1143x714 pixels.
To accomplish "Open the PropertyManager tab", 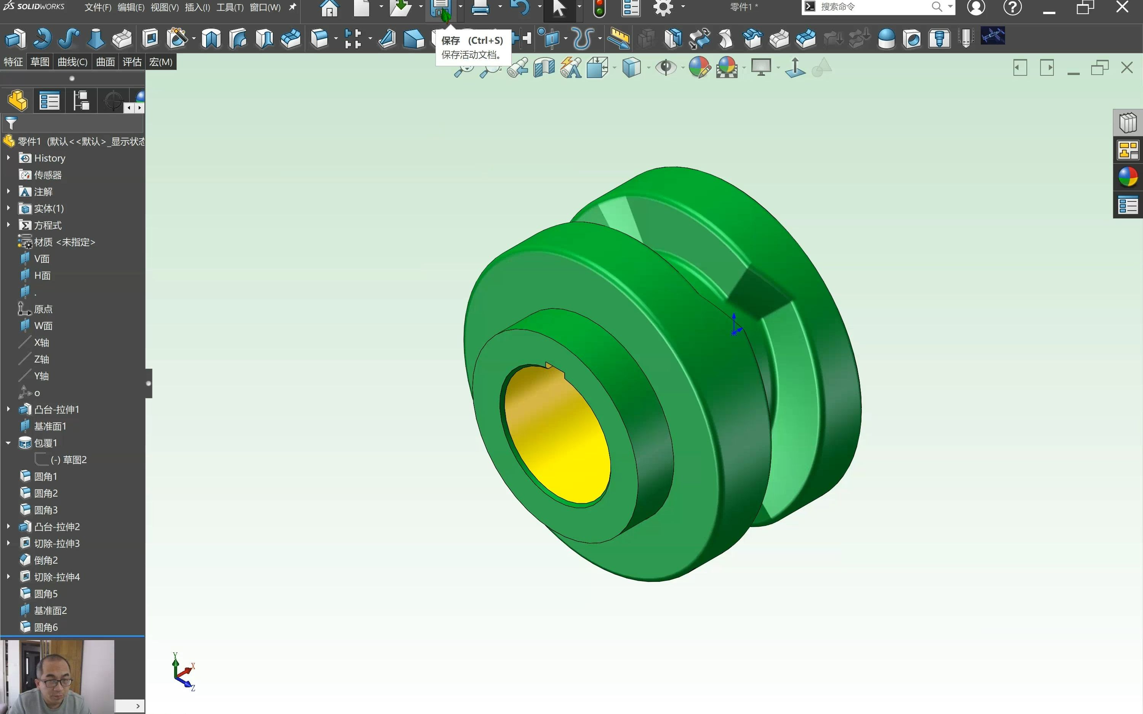I will [x=49, y=101].
